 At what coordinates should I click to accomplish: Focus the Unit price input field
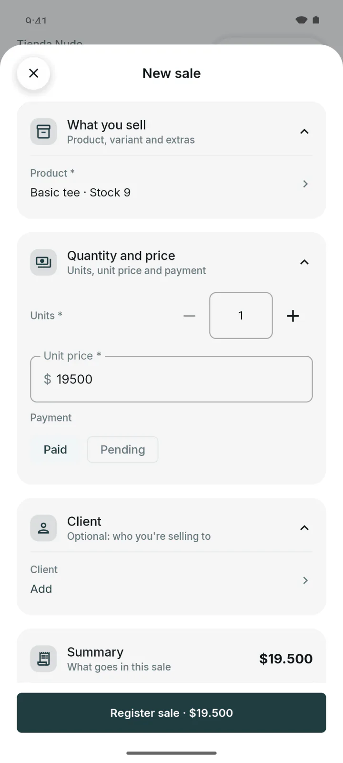pos(171,379)
